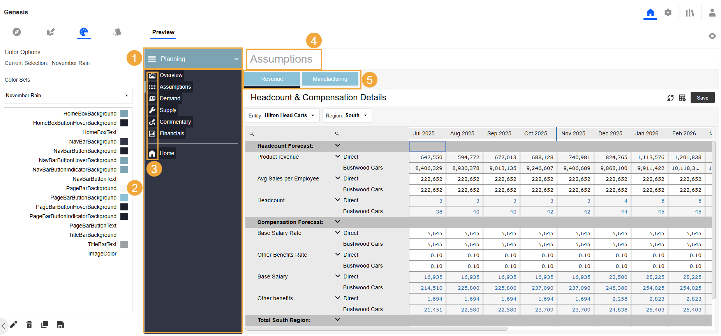
Task: Click the compass explore icon
Action: 17,32
